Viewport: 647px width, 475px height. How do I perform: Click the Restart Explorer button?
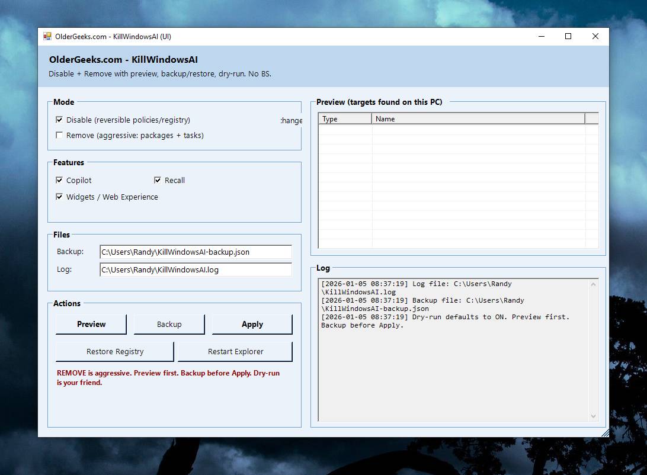(234, 351)
